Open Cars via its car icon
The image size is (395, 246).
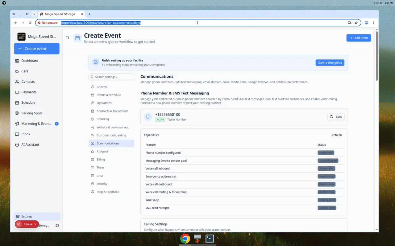point(17,71)
